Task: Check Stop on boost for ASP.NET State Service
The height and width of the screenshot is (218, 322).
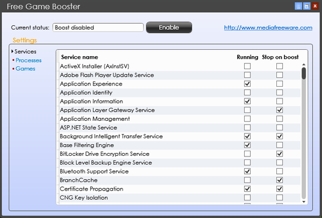Action: (279, 128)
